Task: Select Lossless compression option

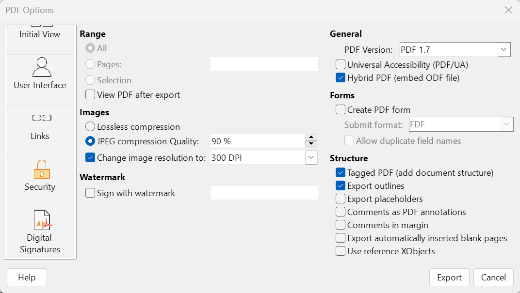Action: click(x=90, y=127)
